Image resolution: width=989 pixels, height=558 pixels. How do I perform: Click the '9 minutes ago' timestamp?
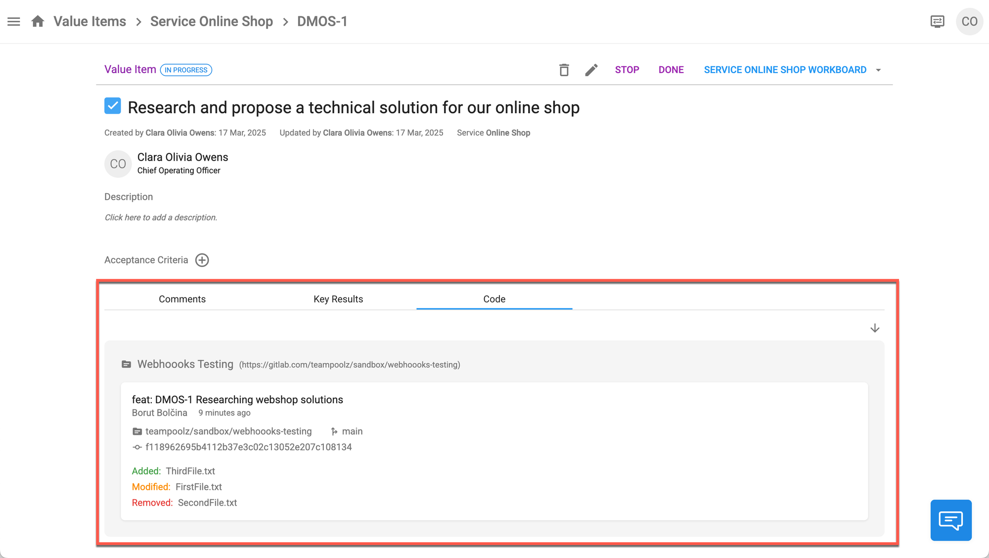point(224,413)
